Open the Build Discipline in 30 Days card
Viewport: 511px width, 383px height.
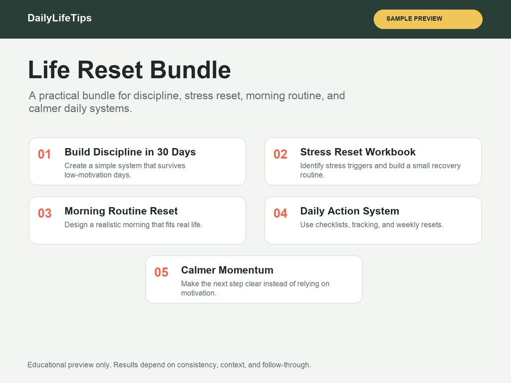(x=137, y=161)
